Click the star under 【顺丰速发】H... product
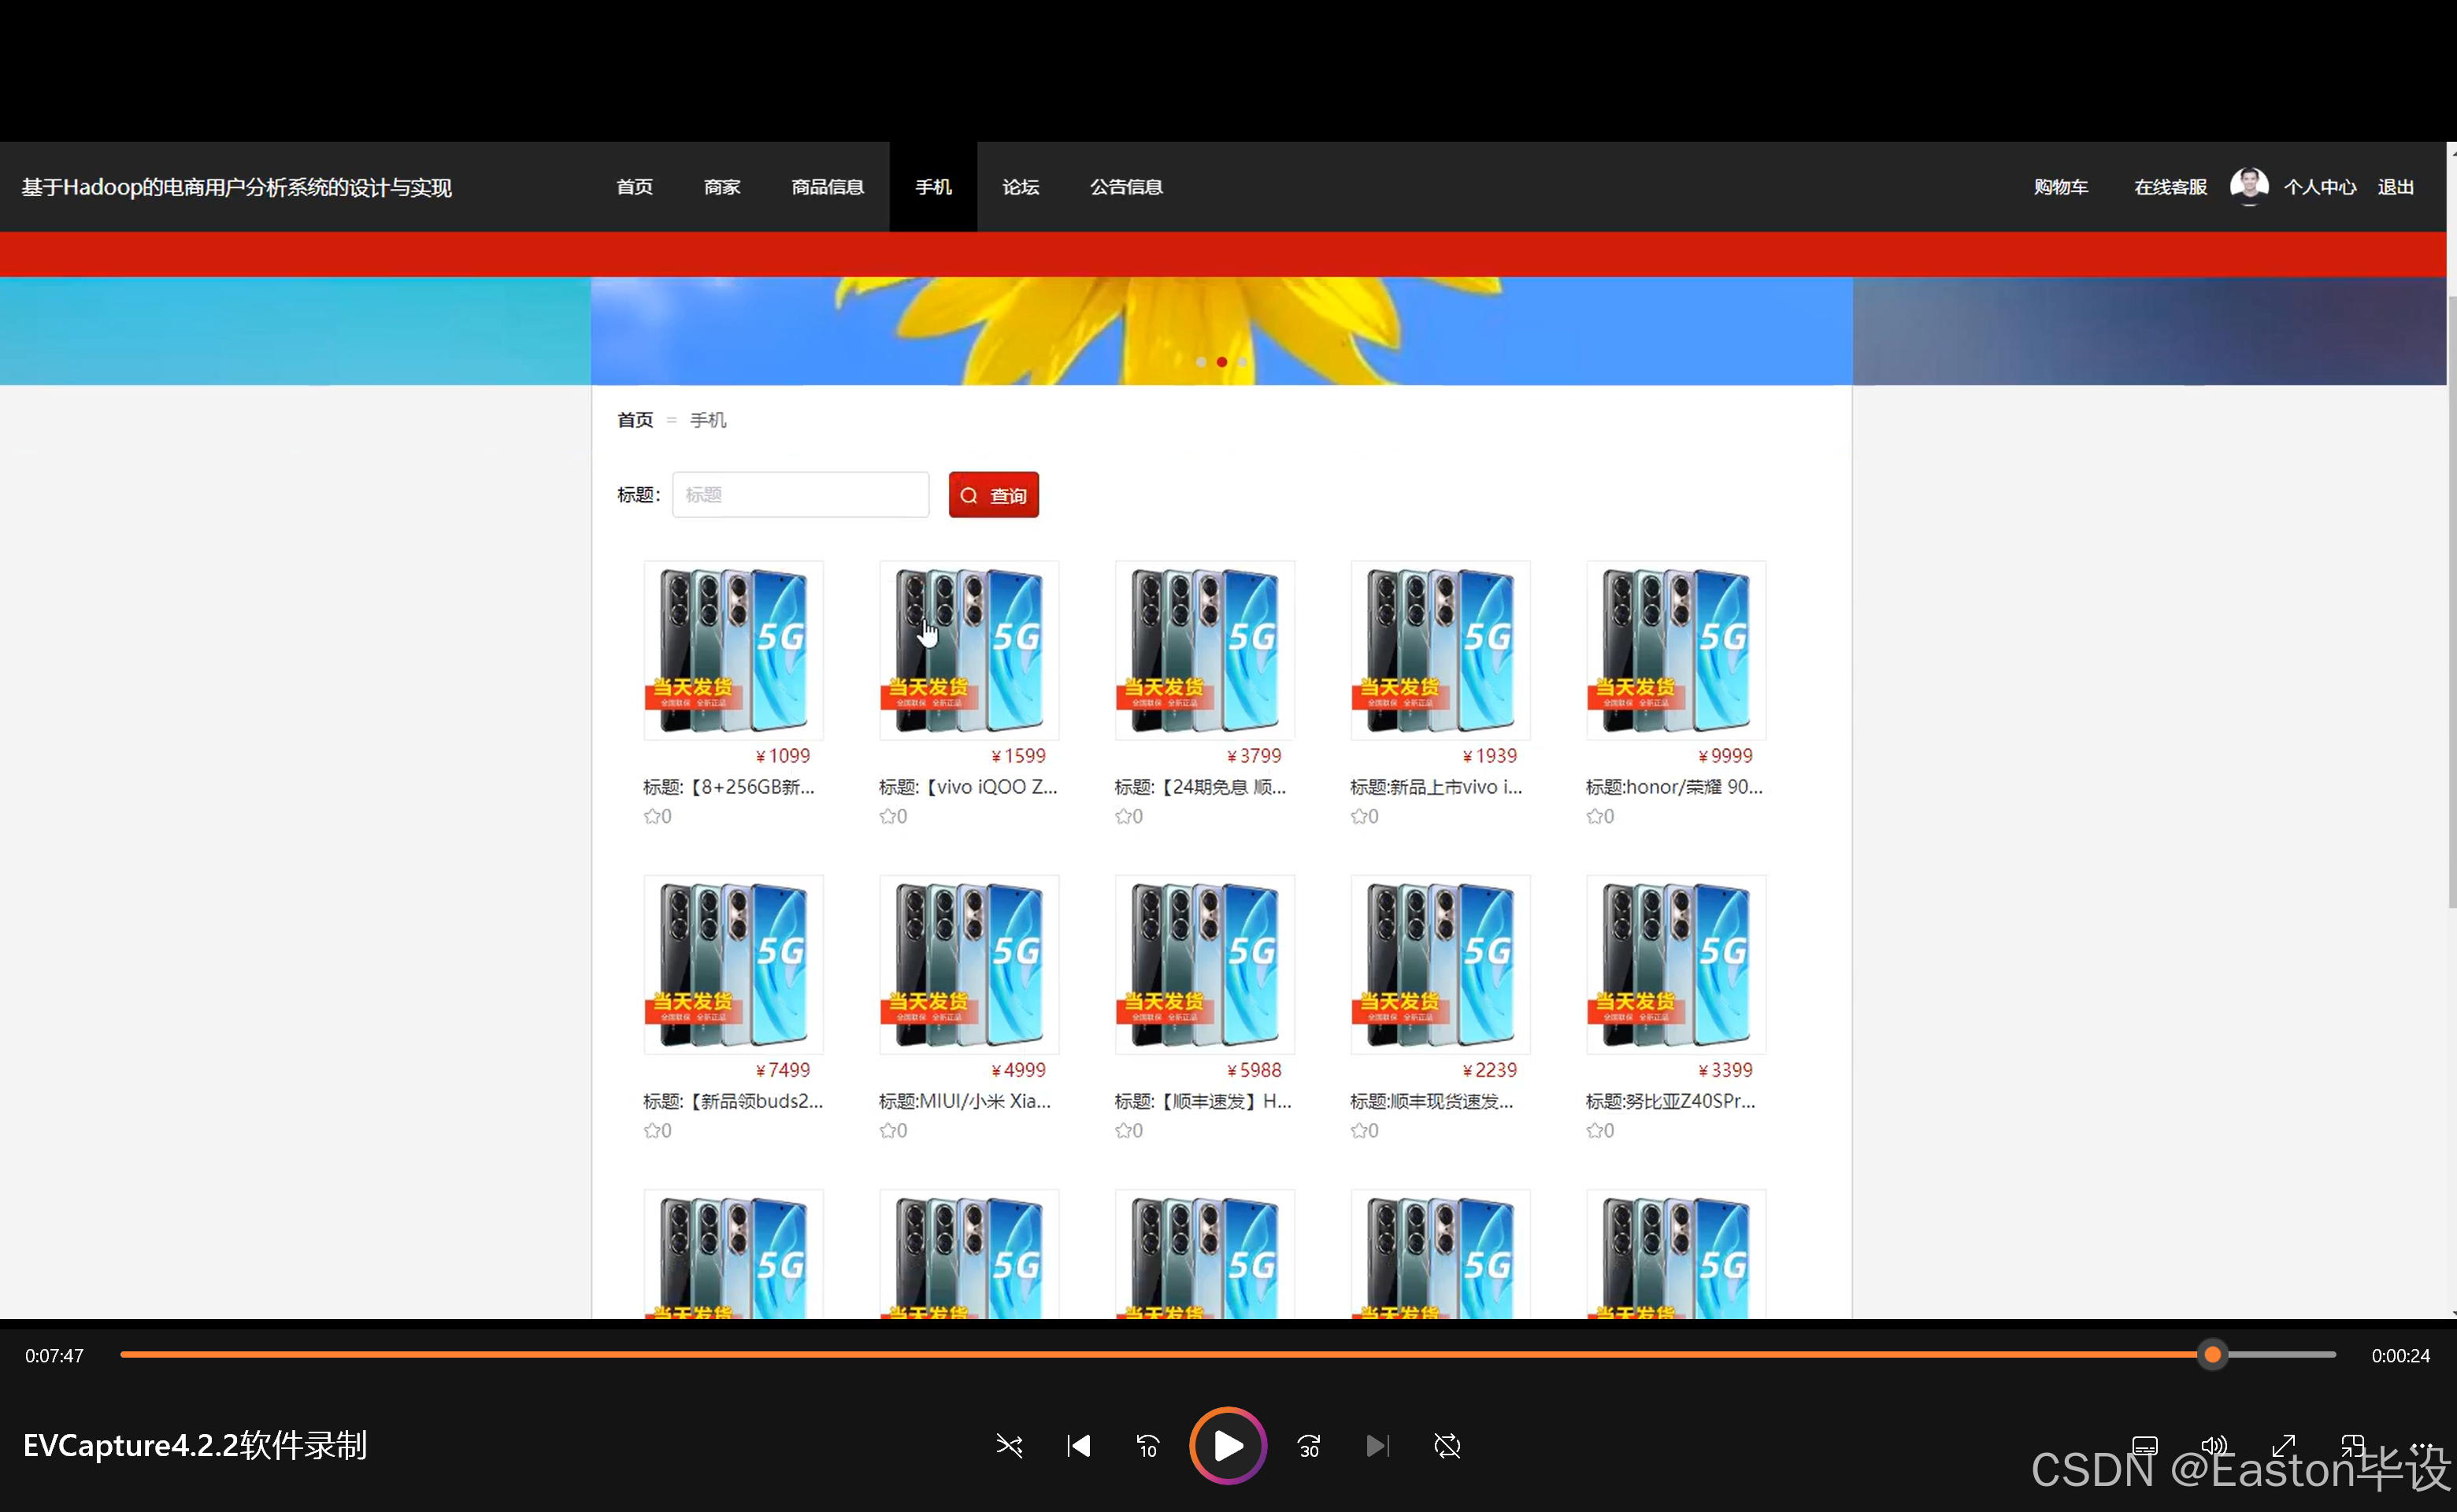 coord(1123,1130)
